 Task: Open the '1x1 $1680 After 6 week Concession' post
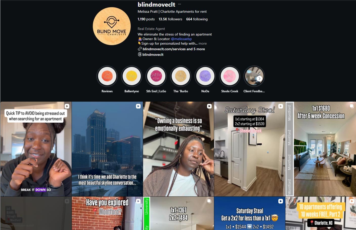pos(321,149)
